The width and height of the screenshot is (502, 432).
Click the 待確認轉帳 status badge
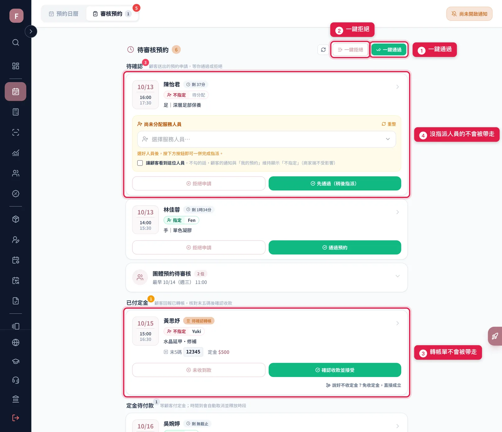pyautogui.click(x=199, y=321)
